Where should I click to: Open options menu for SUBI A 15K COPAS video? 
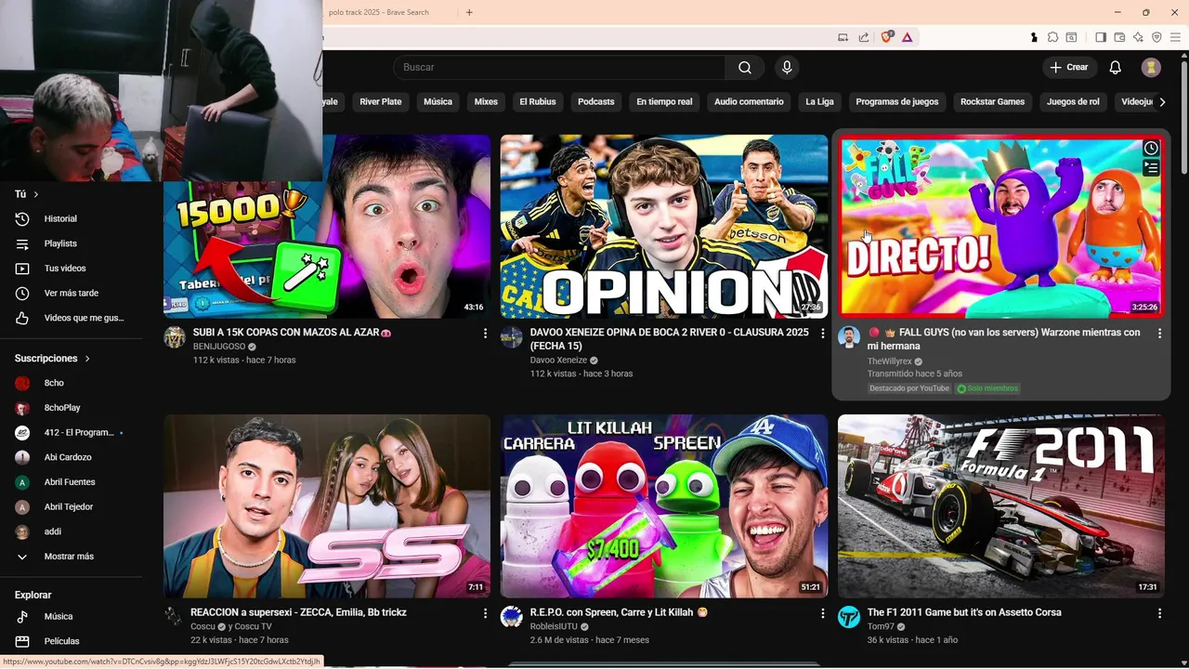pyautogui.click(x=485, y=333)
